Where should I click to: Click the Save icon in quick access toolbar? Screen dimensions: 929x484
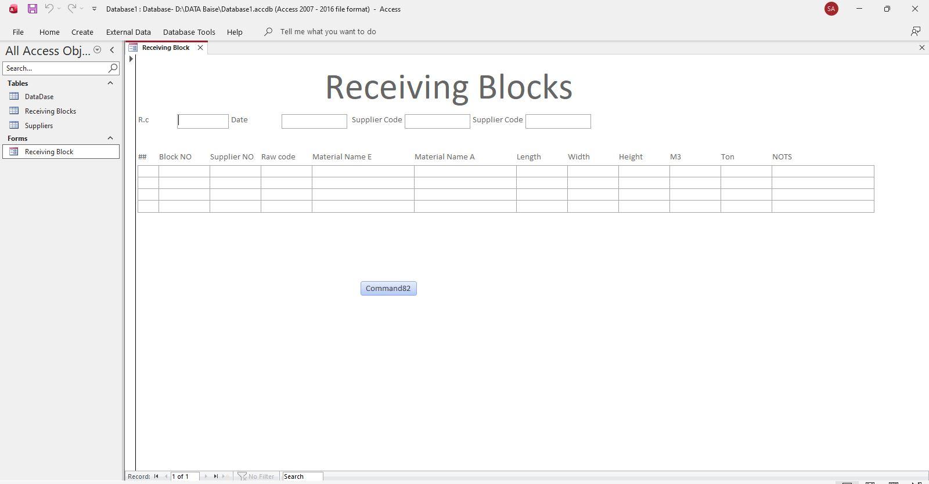pyautogui.click(x=33, y=9)
